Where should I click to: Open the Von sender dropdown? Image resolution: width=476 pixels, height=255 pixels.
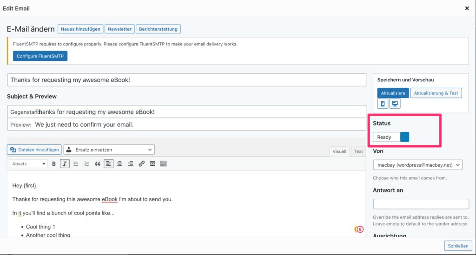[418, 165]
